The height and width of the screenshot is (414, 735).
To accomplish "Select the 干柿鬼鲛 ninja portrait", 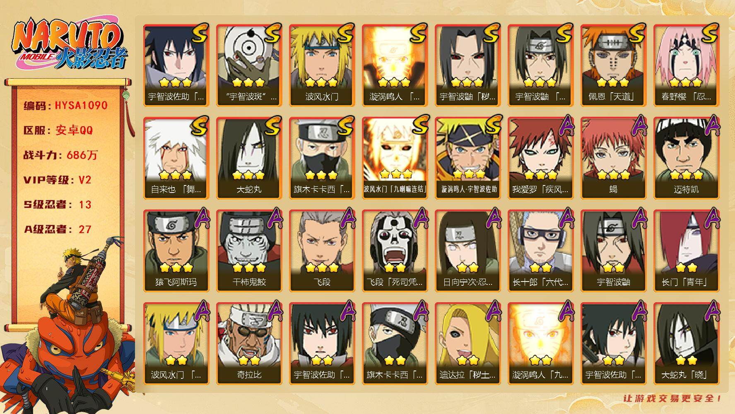I will 249,251.
